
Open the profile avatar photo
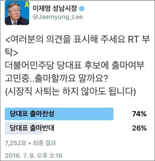(x=17, y=13)
